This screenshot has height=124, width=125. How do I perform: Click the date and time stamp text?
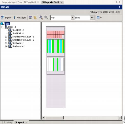pos(105,12)
